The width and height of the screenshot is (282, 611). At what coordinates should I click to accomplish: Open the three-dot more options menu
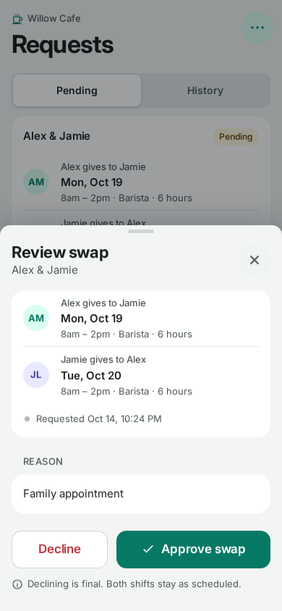257,28
